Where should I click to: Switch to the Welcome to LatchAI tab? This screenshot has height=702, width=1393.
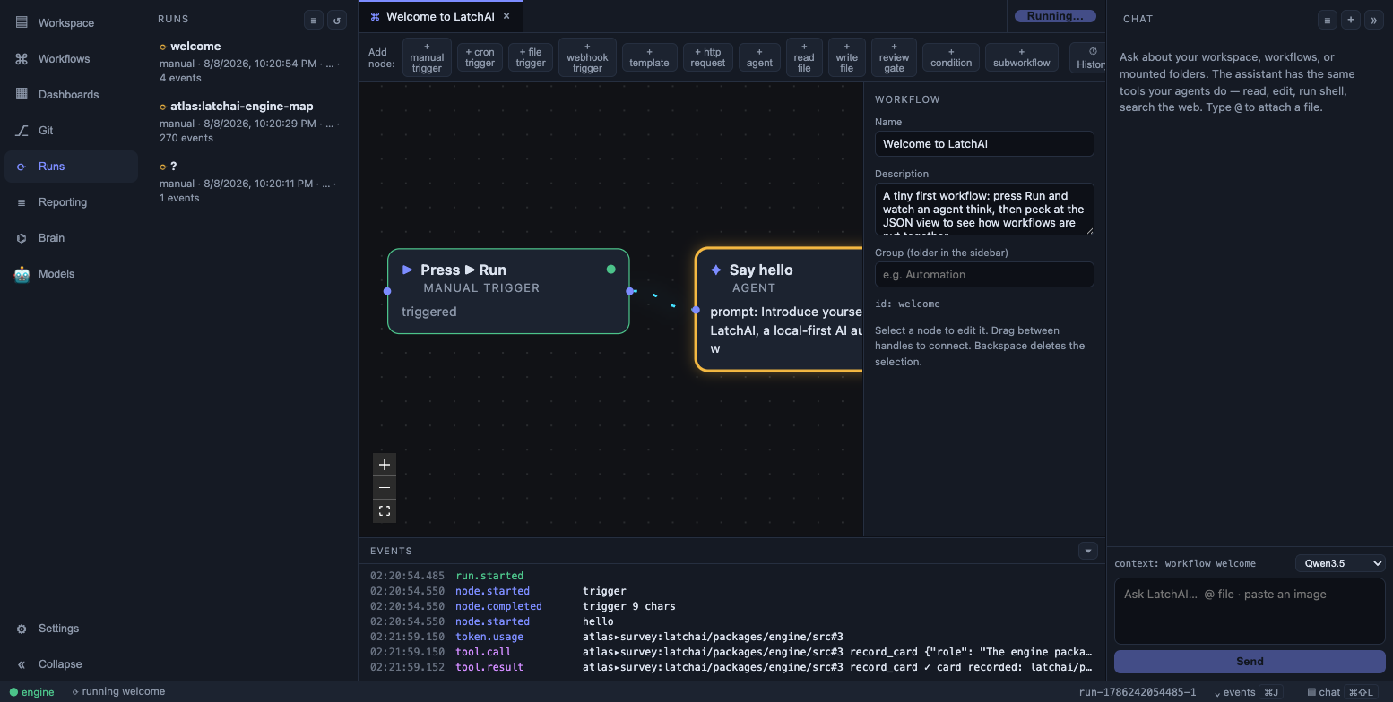pyautogui.click(x=440, y=16)
